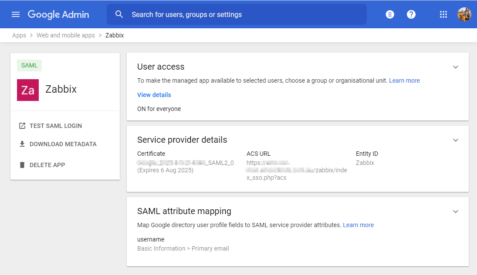Click the account profile avatar
Screen dimensions: 477x275
(464, 14)
